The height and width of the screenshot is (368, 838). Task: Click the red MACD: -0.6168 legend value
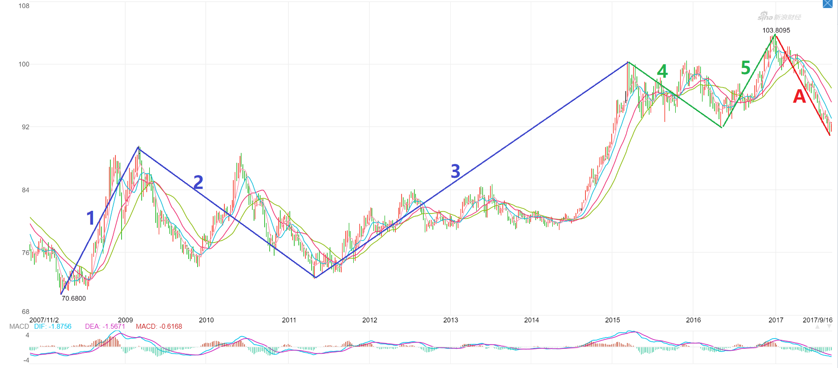(159, 326)
